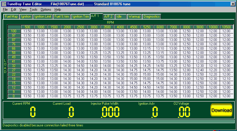Click cell 12.10 at load 18, 10500 RPM
The width and height of the screenshot is (237, 131).
(227, 79)
